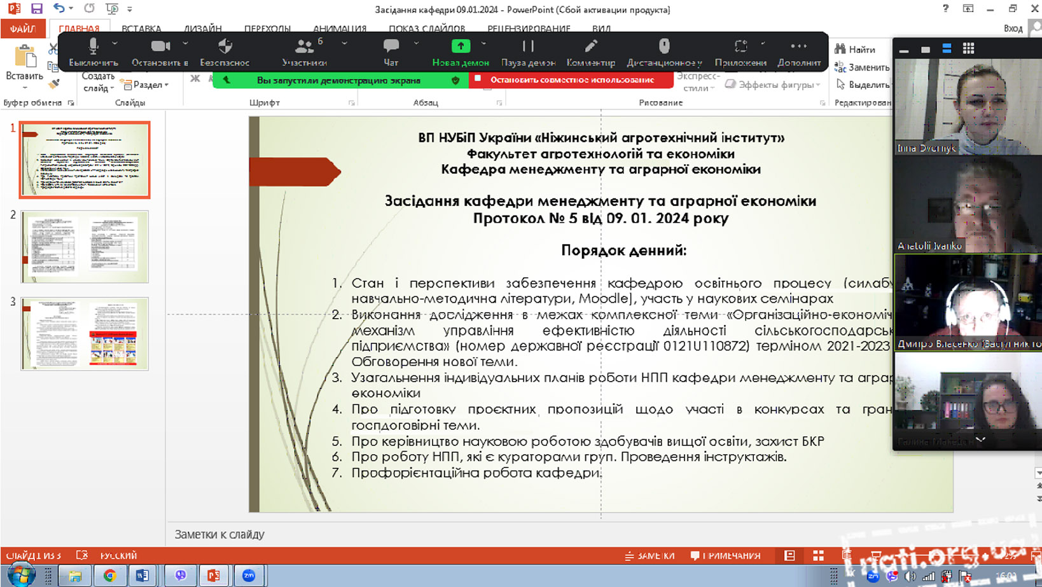
Task: Open Zoom Apps
Action: [x=740, y=52]
